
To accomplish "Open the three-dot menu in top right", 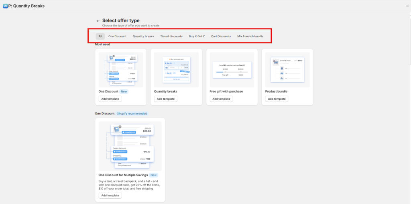I will pos(407,6).
